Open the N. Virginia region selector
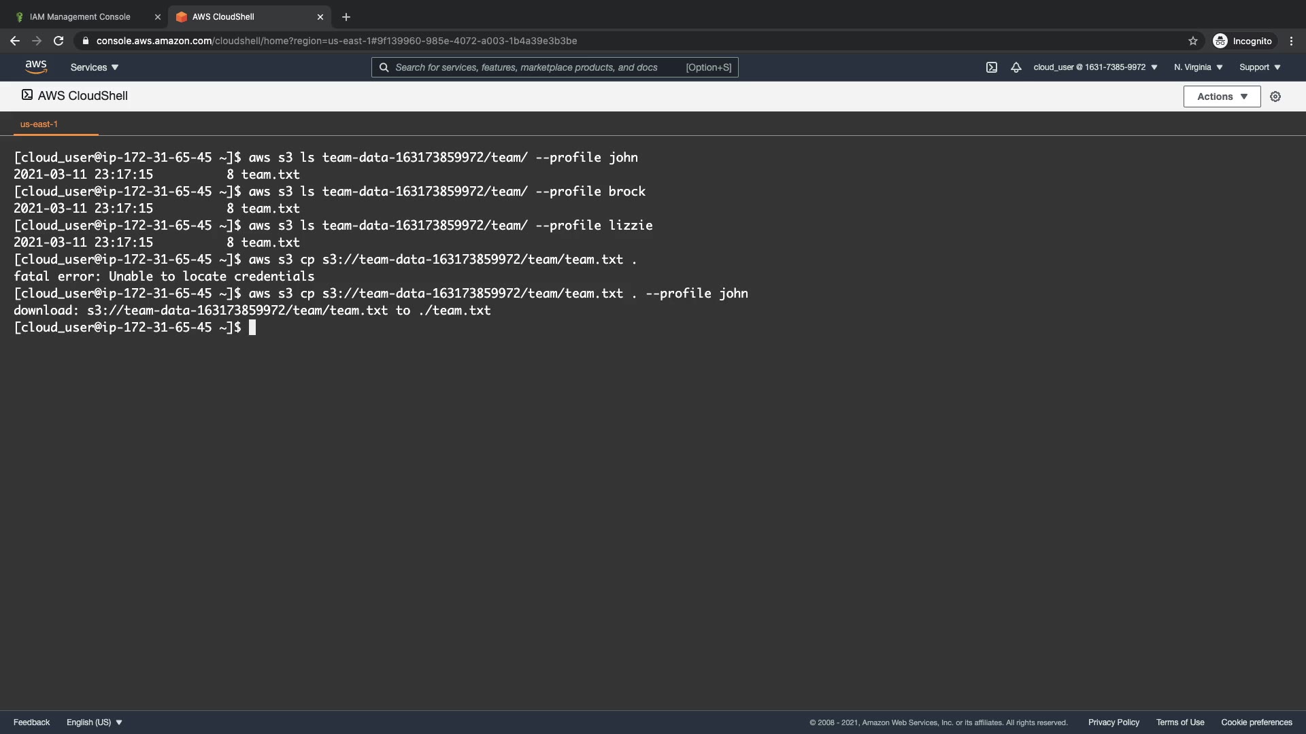Viewport: 1306px width, 734px height. 1198,67
